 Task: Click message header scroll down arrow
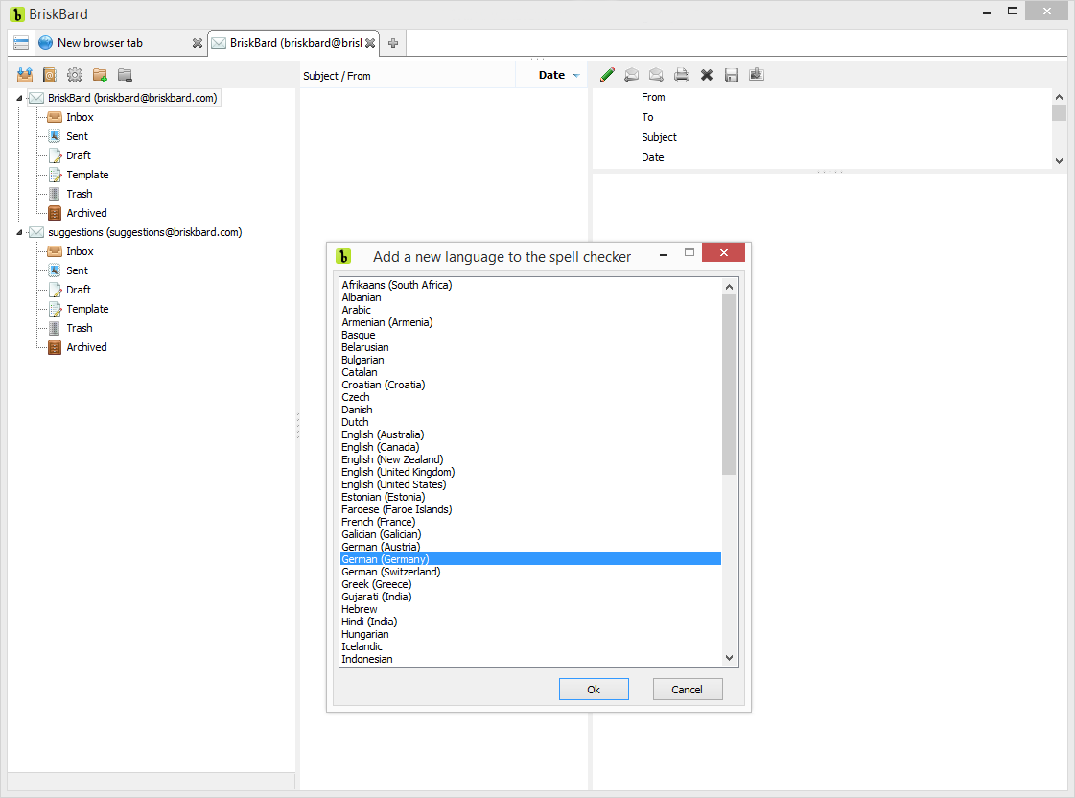tap(1060, 161)
